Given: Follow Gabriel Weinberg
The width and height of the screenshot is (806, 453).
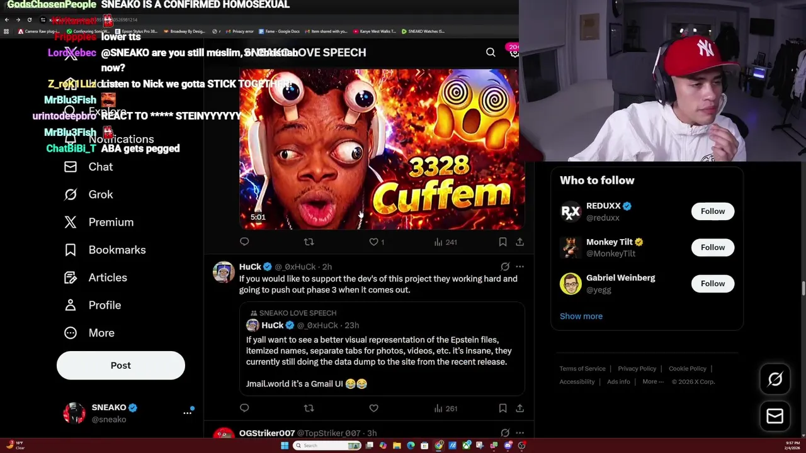Looking at the screenshot, I should (x=713, y=283).
